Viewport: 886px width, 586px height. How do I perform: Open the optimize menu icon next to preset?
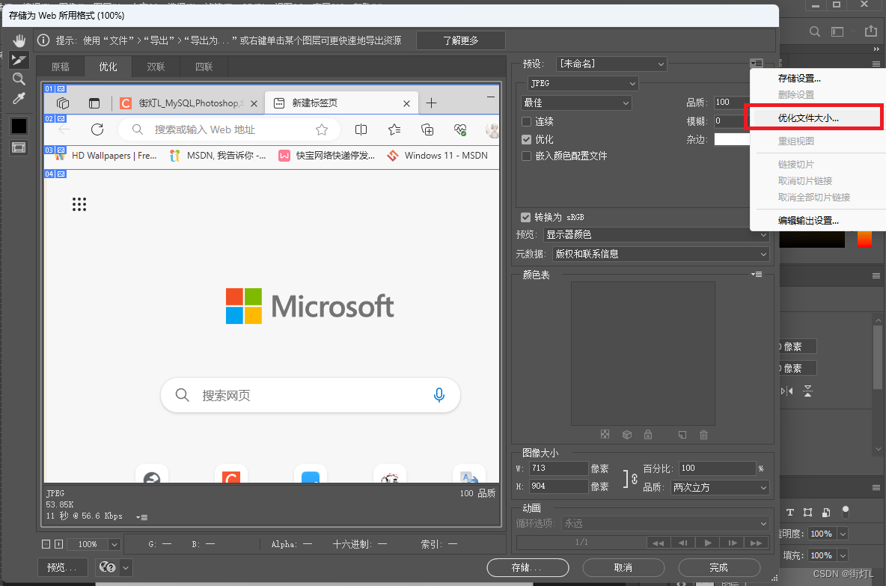click(x=757, y=64)
